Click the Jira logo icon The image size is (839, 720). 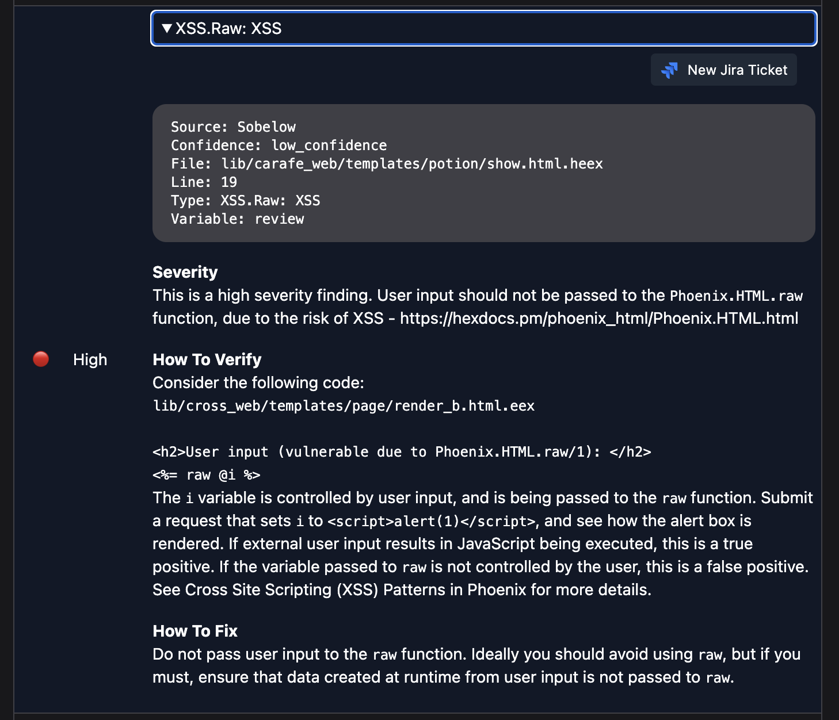click(669, 70)
